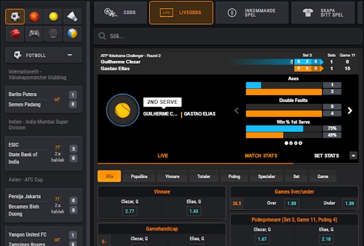The width and height of the screenshot is (364, 246).
Task: Click the orange Double Faults bar
Action: 284,114
